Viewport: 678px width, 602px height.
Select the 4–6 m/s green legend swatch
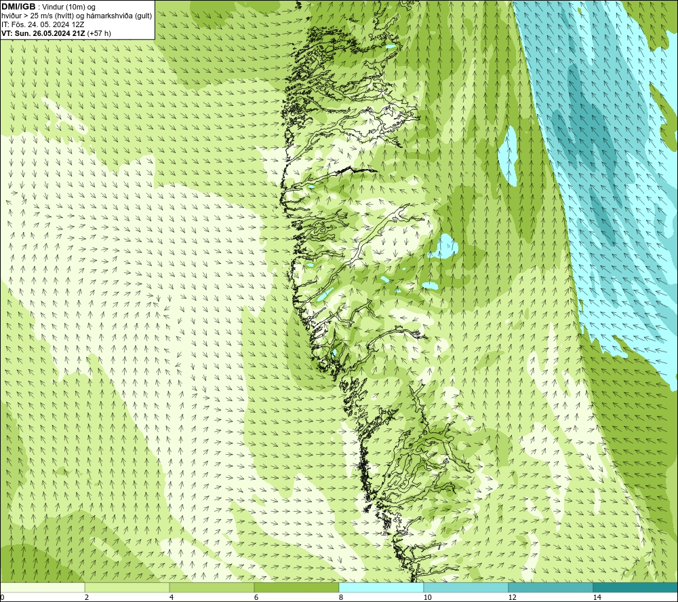point(212,587)
